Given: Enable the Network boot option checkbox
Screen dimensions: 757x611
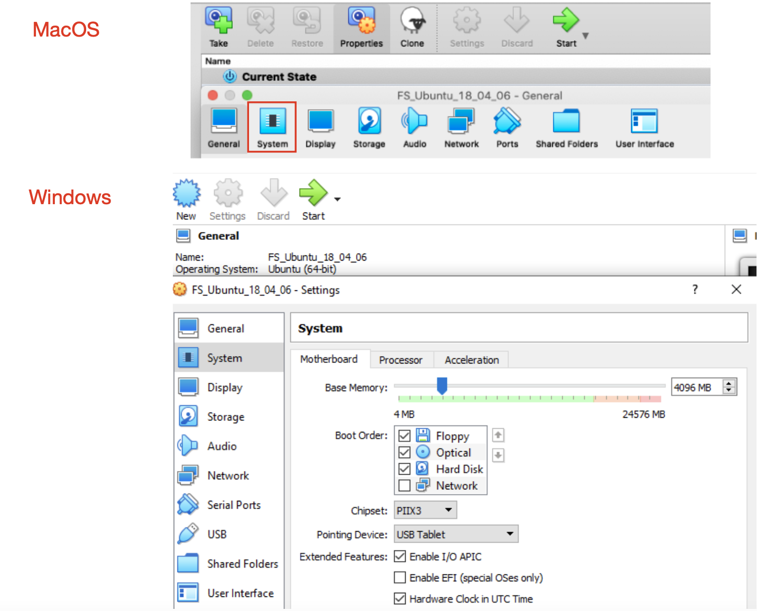Looking at the screenshot, I should pos(404,486).
